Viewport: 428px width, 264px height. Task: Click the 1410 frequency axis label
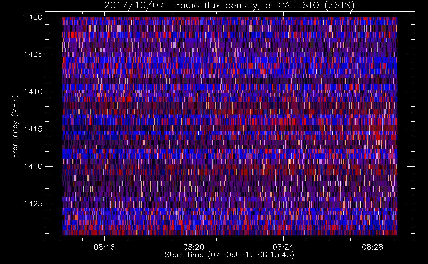[x=33, y=92]
